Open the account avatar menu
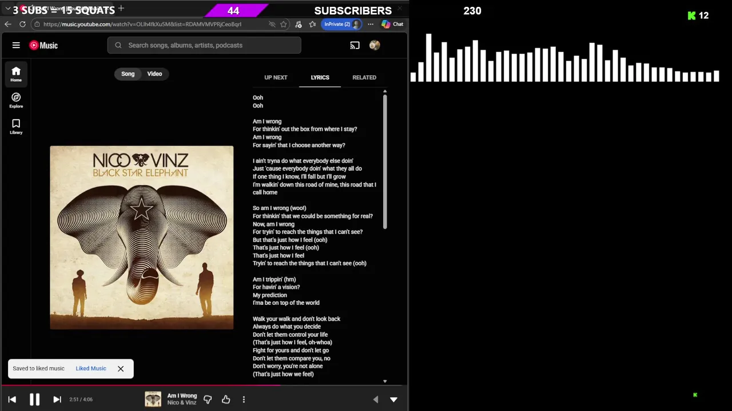The height and width of the screenshot is (411, 732). [375, 45]
